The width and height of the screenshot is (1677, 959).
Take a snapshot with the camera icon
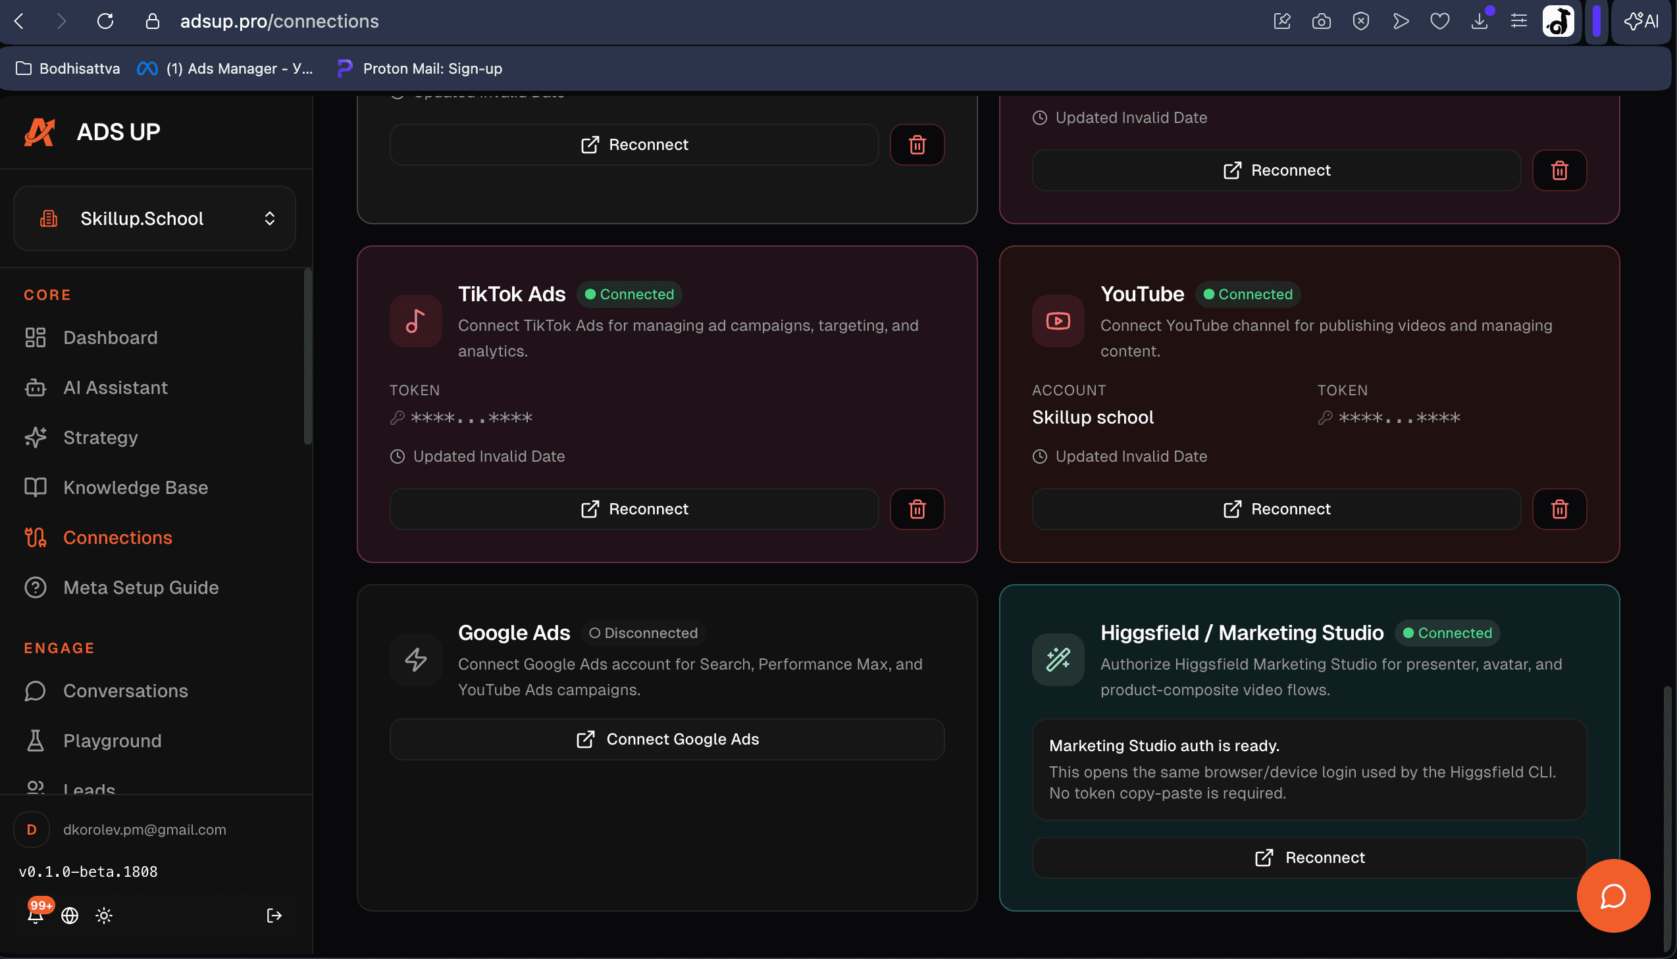click(1321, 21)
